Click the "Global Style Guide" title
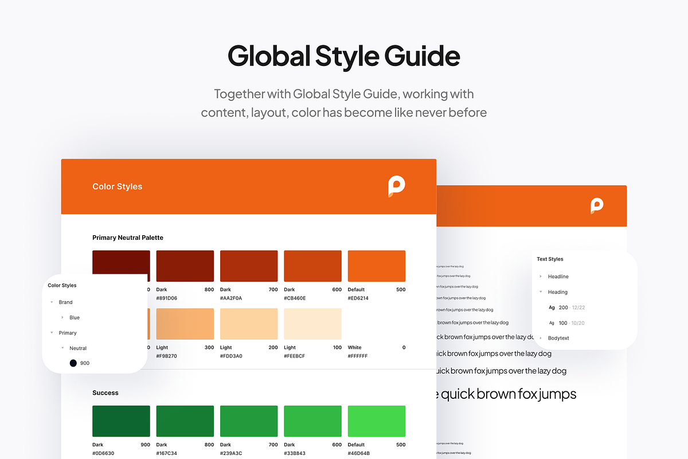 (344, 56)
